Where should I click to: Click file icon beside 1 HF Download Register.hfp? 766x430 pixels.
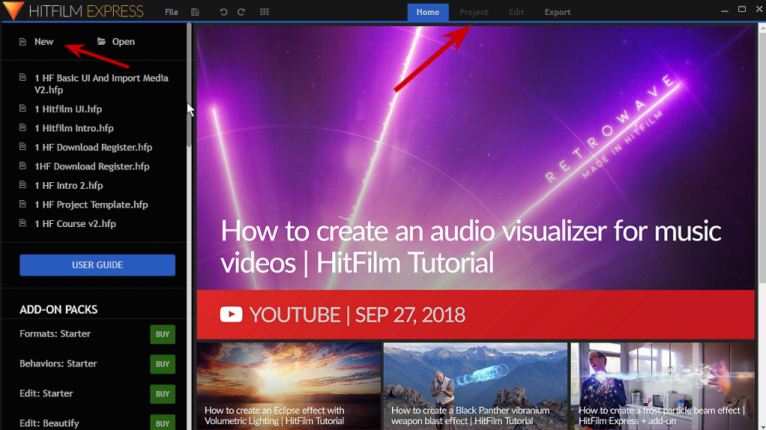(x=22, y=147)
